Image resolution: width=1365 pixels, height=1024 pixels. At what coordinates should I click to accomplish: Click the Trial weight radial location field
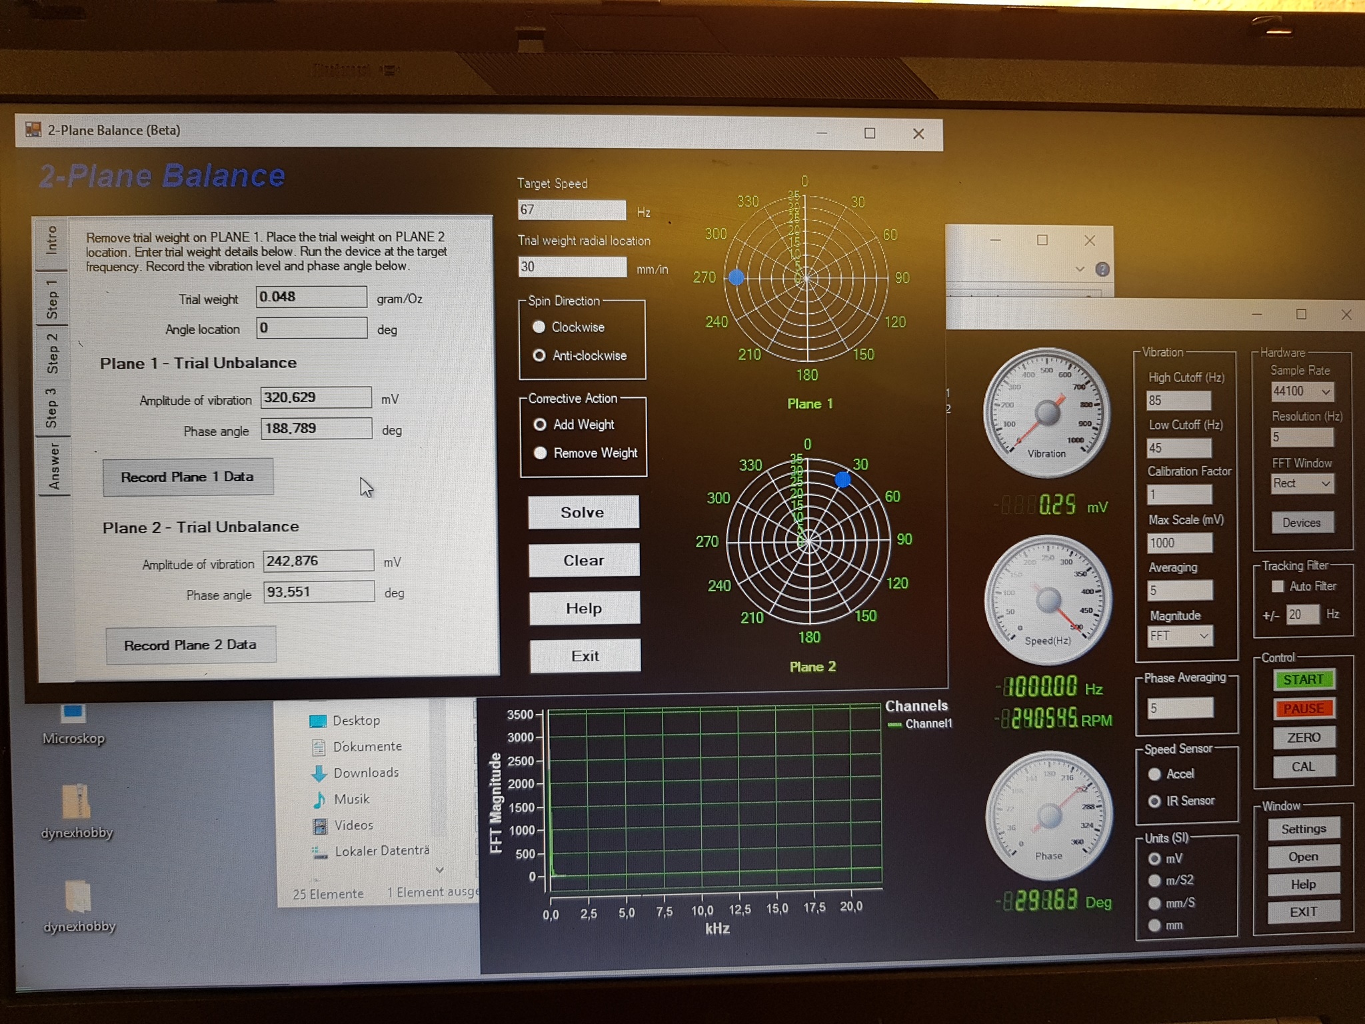(573, 267)
